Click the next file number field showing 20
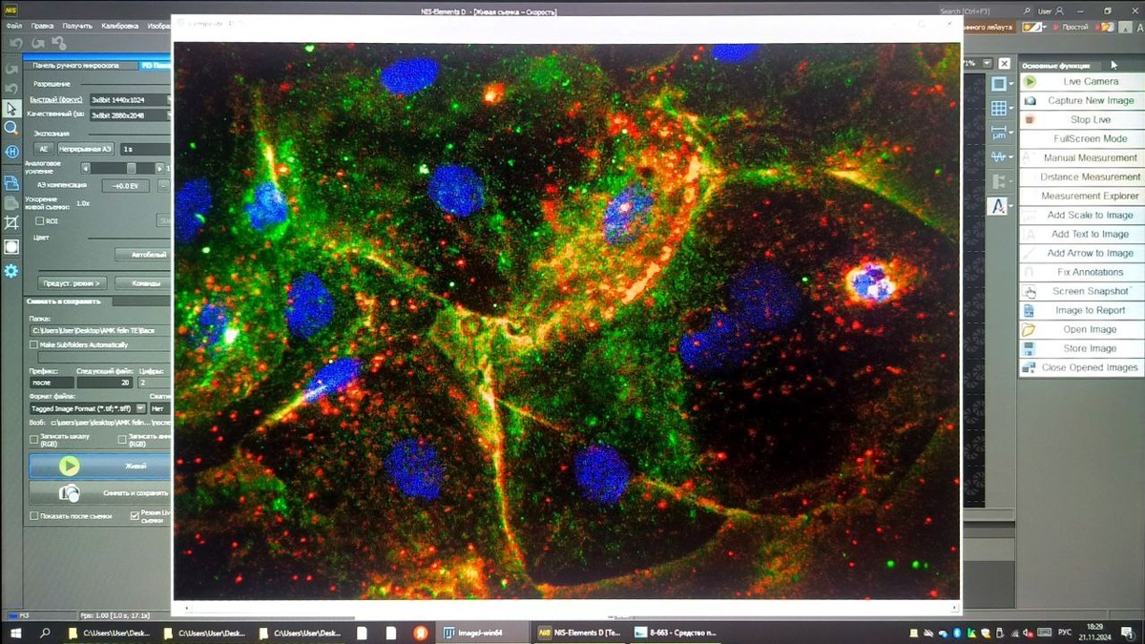1145x644 pixels. [105, 382]
